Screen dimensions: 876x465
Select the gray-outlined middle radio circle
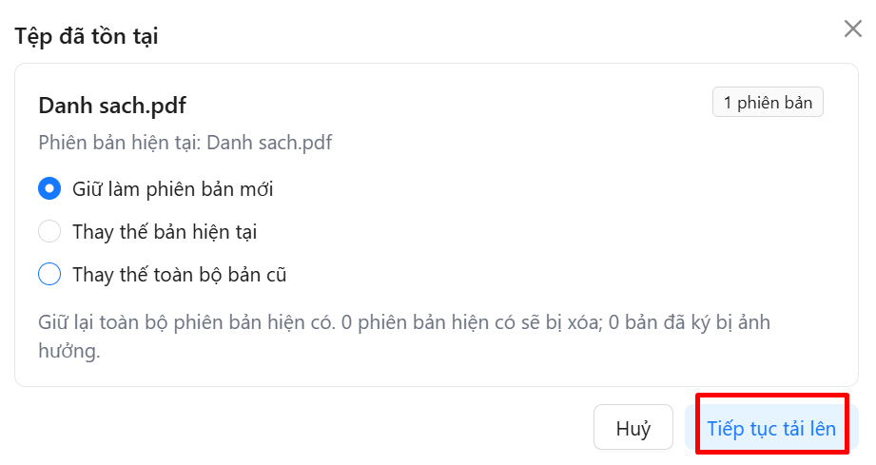49,231
